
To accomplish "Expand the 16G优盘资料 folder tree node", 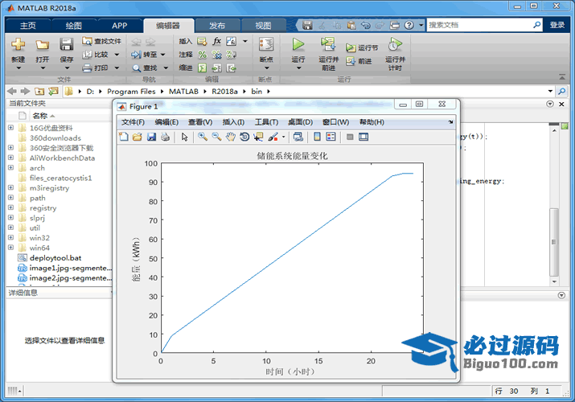I will pyautogui.click(x=10, y=128).
